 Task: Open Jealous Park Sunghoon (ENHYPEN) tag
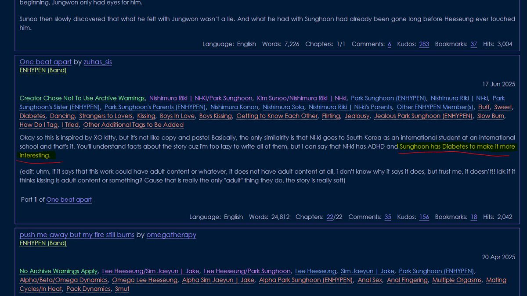point(423,116)
